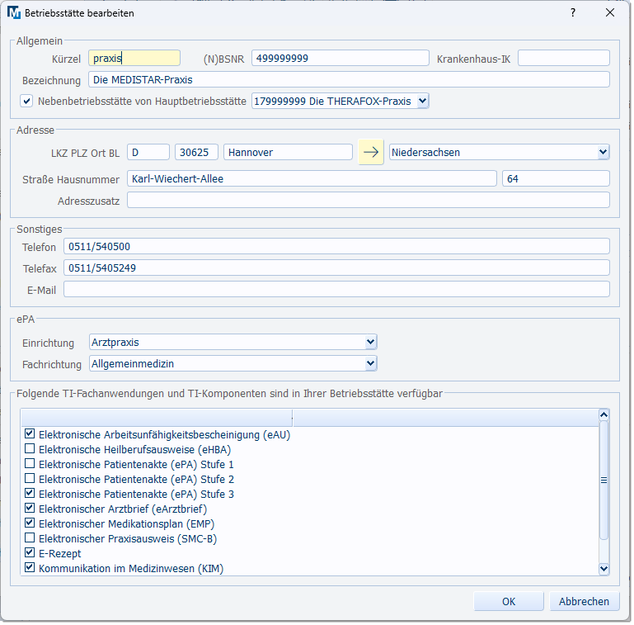Click the Abbrechen button
Image resolution: width=634 pixels, height=625 pixels.
click(x=584, y=602)
